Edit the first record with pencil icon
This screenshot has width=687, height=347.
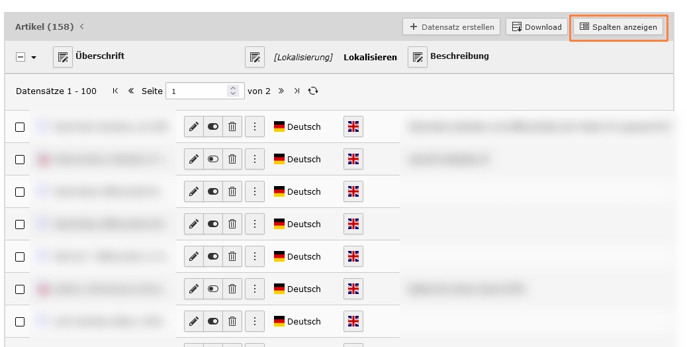(194, 126)
